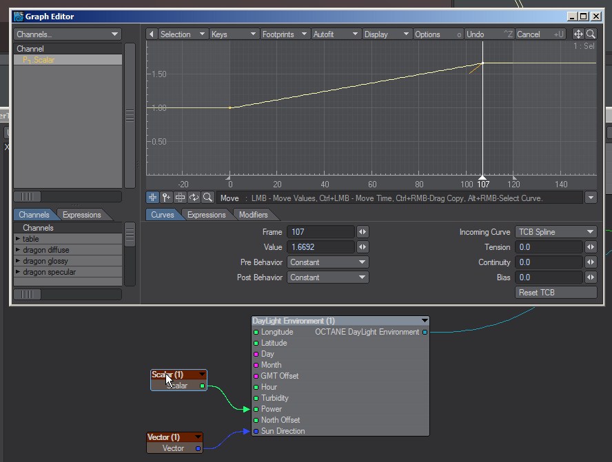612x462 pixels.
Task: Select the Zoom mode magnifier icon
Action: pyautogui.click(x=207, y=198)
